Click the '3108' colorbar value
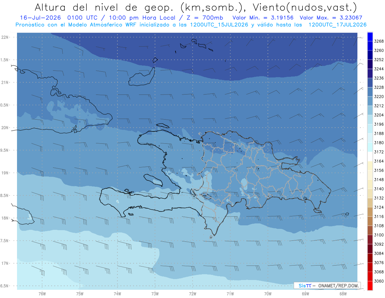 point(379,226)
